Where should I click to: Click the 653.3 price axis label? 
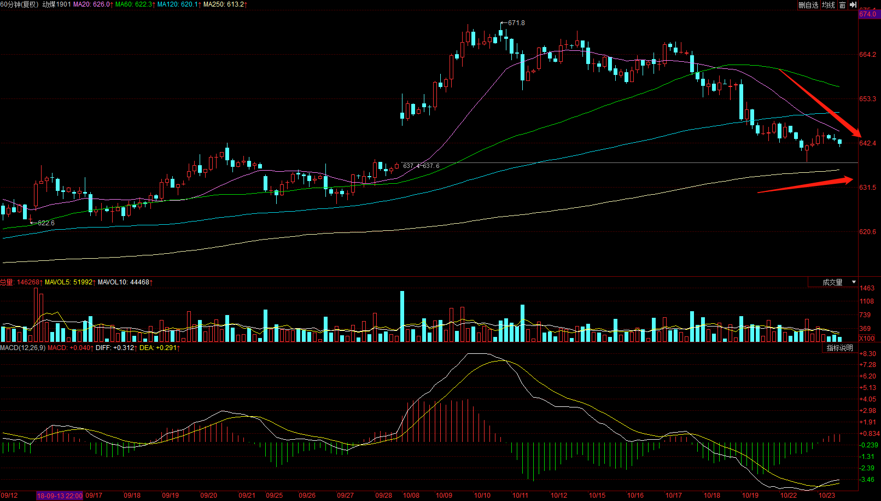click(868, 99)
